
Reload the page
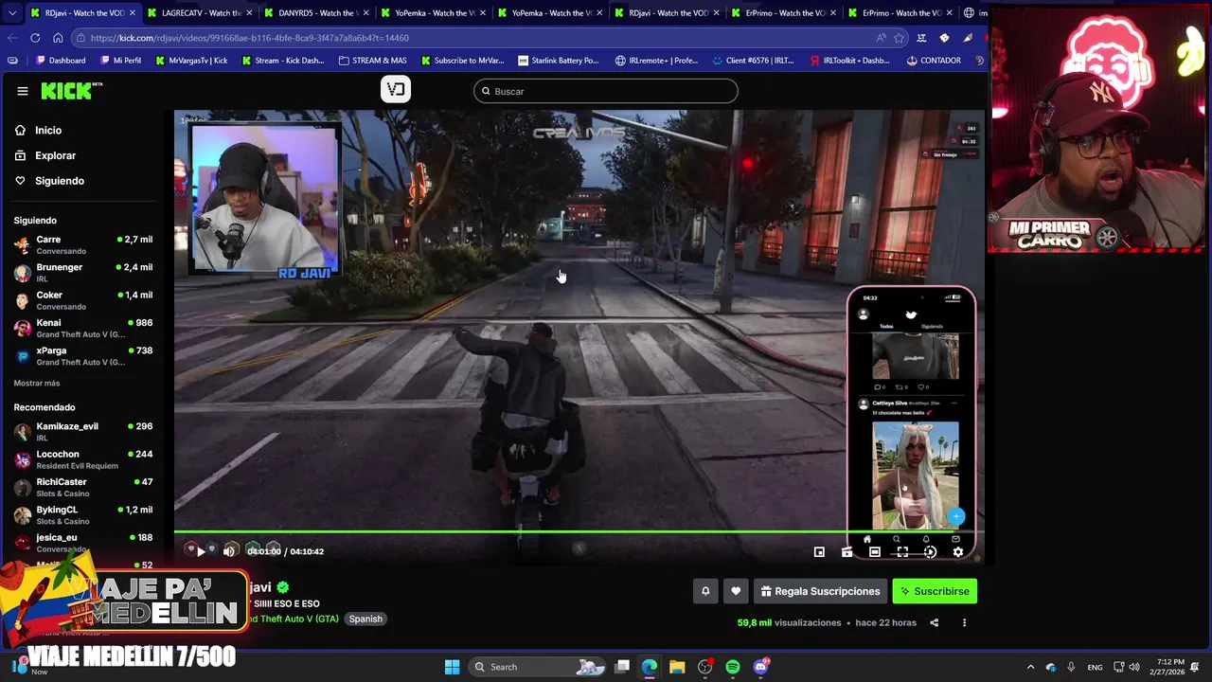35,38
